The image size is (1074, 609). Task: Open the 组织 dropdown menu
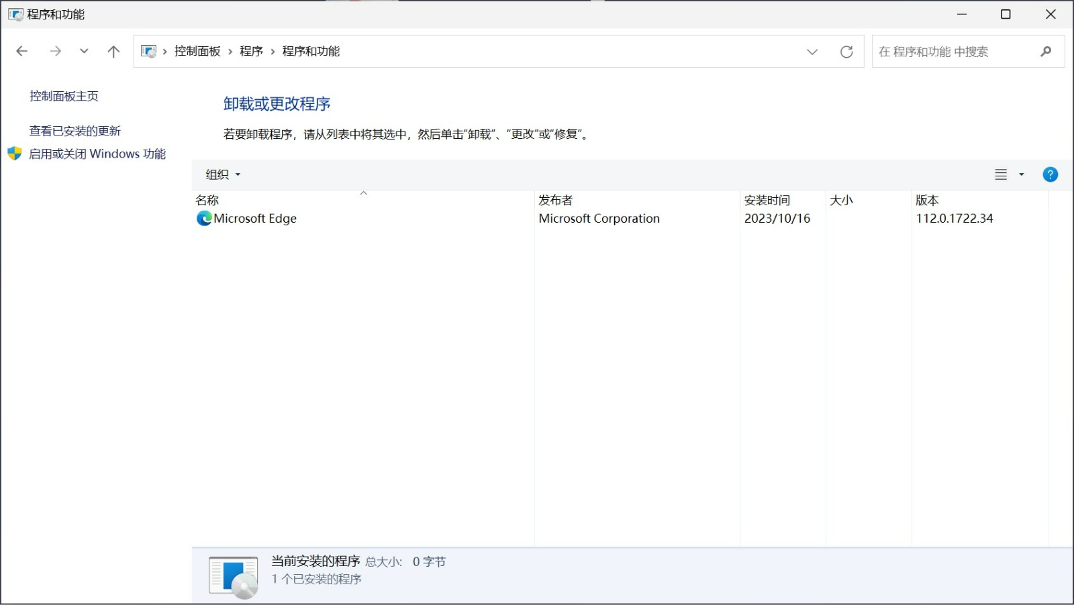pyautogui.click(x=223, y=174)
